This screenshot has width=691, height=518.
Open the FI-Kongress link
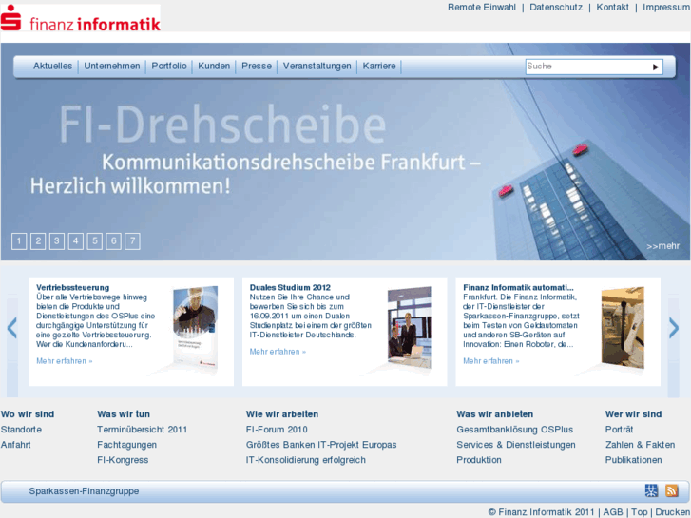tap(123, 460)
